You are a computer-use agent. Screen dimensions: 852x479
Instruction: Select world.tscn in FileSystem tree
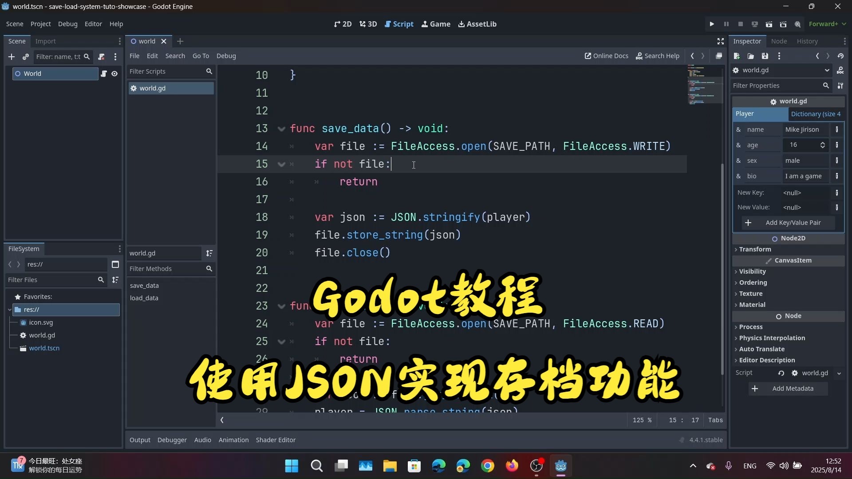coord(44,348)
